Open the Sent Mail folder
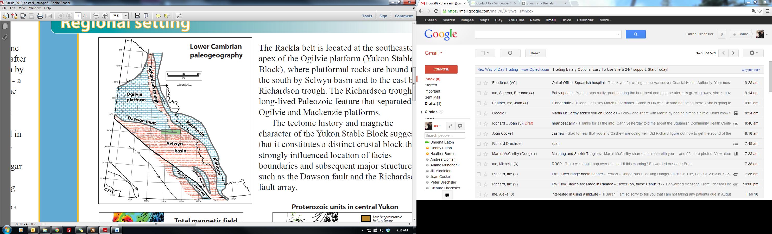The height and width of the screenshot is (234, 772). click(x=432, y=97)
